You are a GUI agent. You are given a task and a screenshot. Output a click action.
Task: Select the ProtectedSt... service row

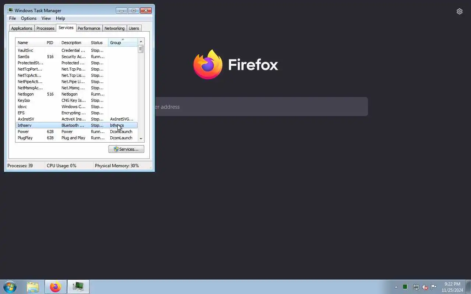click(x=77, y=63)
